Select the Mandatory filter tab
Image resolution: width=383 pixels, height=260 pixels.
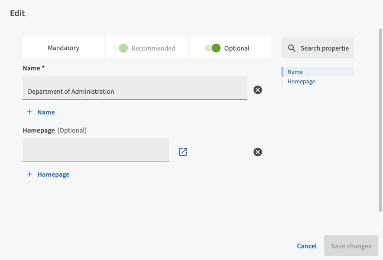[x=63, y=48]
